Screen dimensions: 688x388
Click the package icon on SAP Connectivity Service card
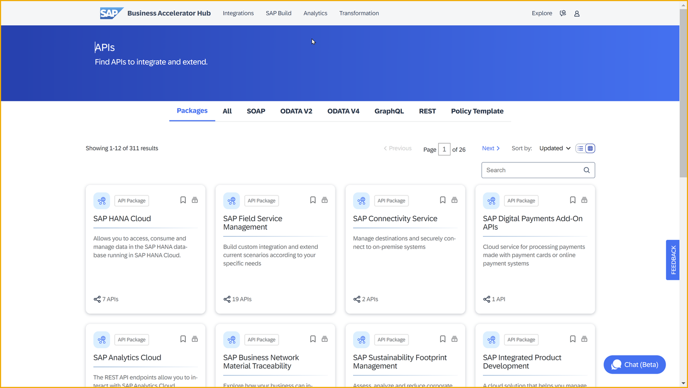point(362,201)
